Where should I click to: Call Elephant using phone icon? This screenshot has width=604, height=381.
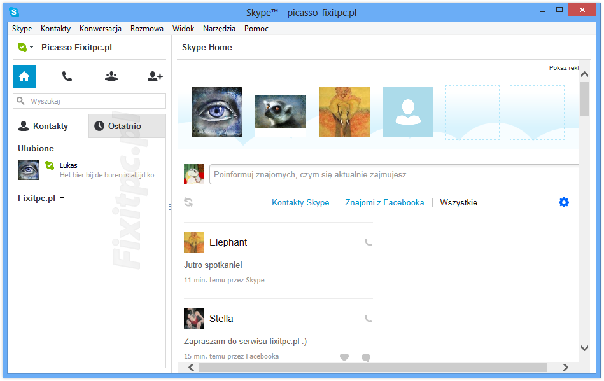pos(369,242)
